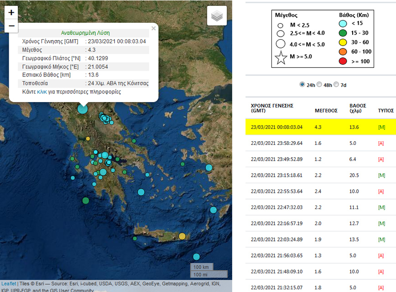Screen dimensions: 396x292
Task: Select the 48h time range radio button
Action: point(319,85)
